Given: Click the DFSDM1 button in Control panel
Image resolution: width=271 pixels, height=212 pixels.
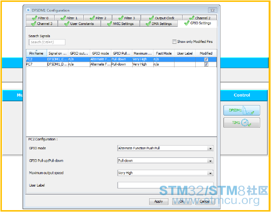Looking at the screenshot, I should (242, 110).
